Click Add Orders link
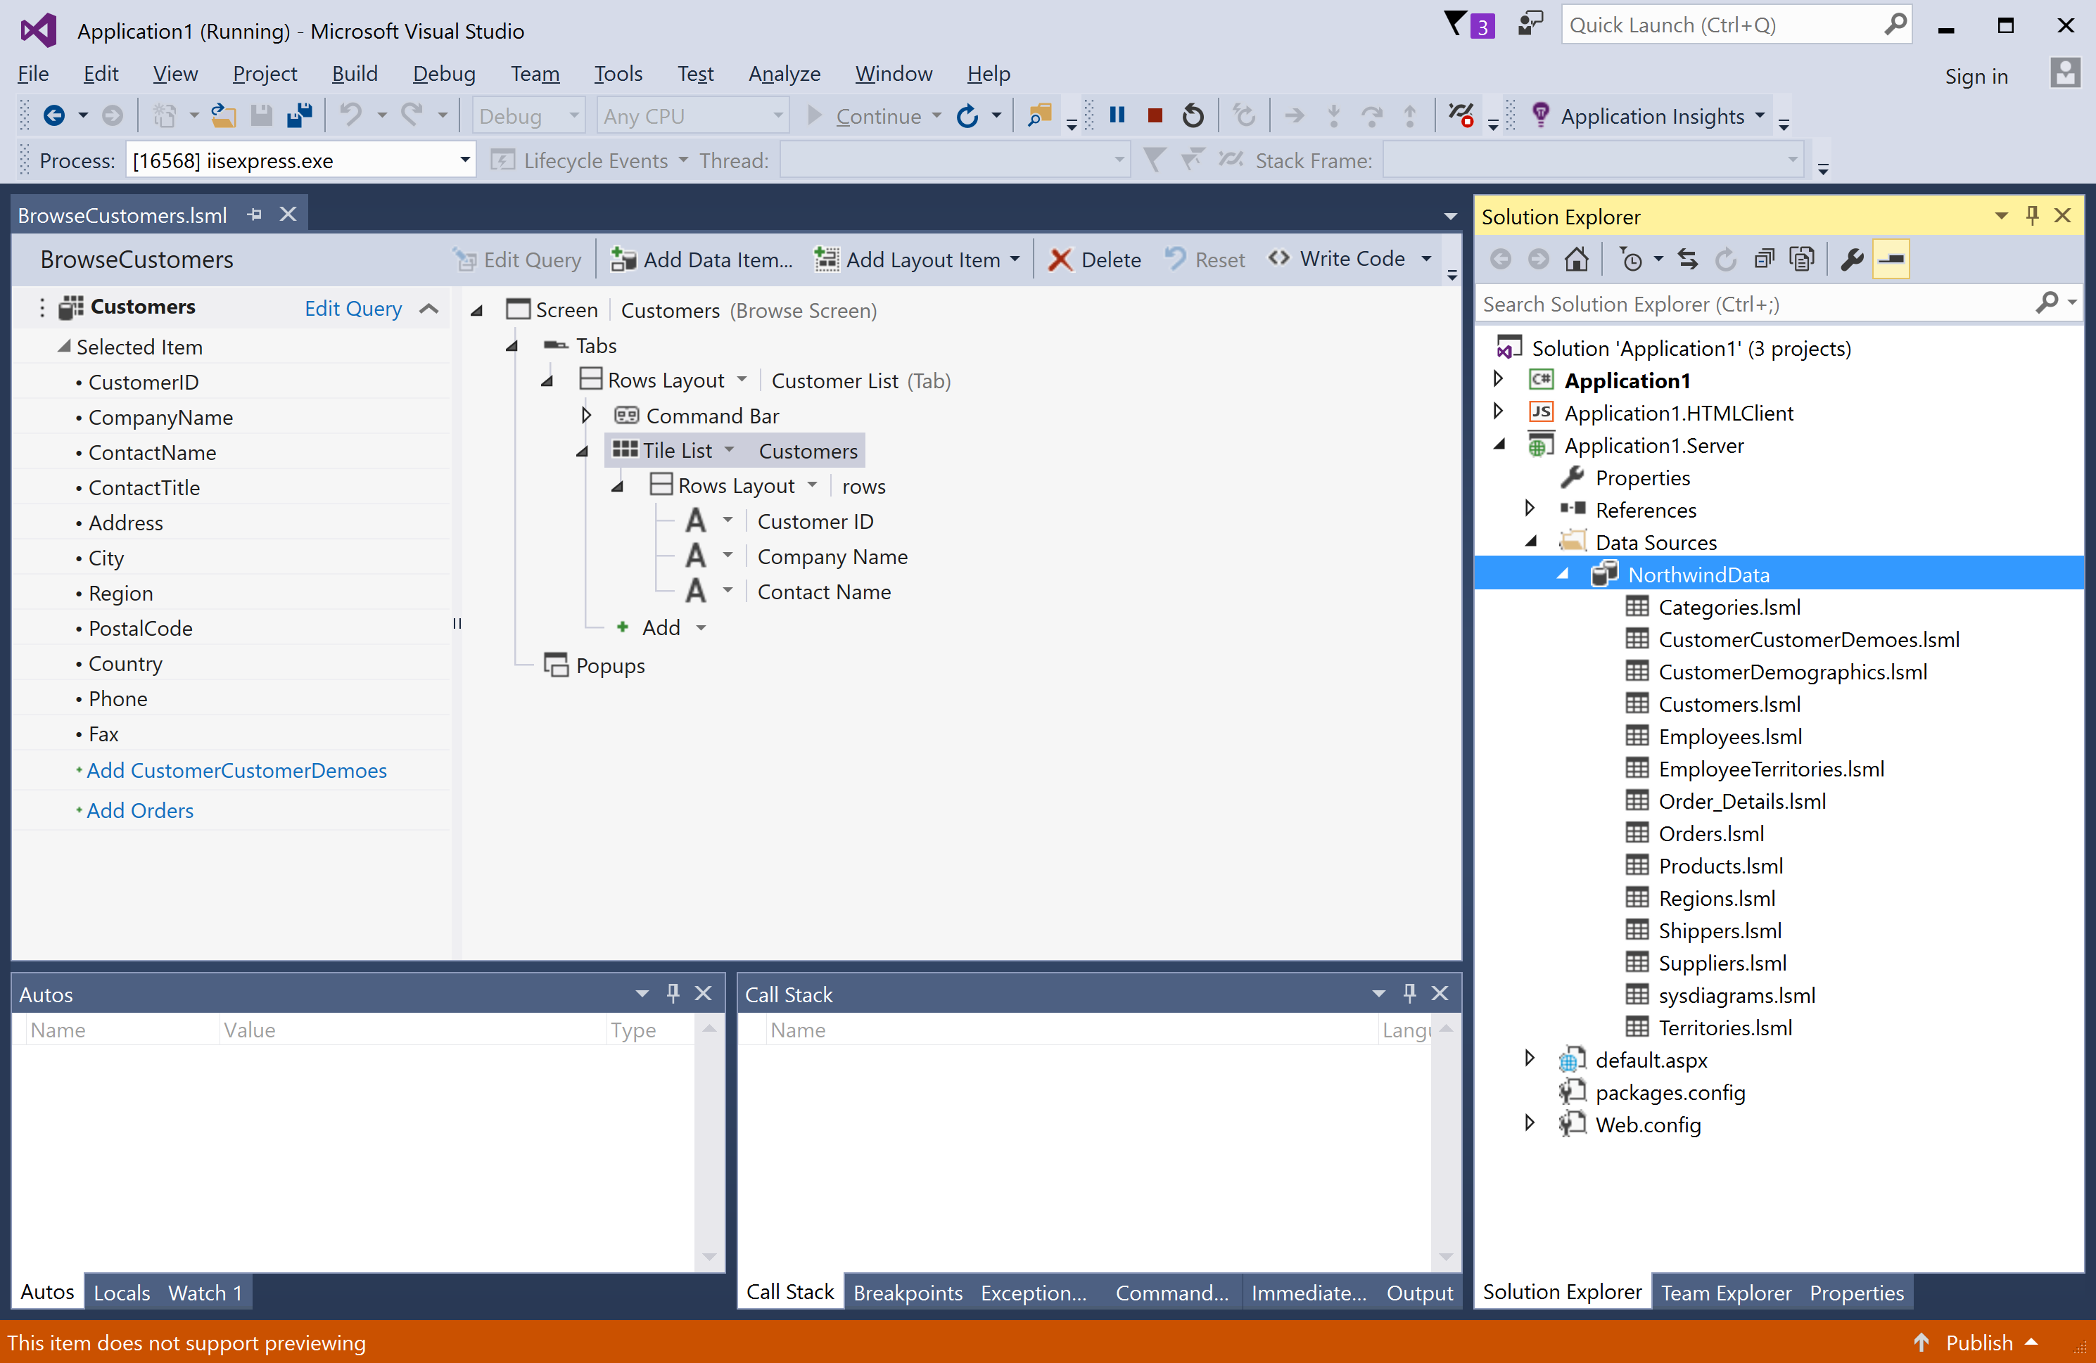Image resolution: width=2096 pixels, height=1363 pixels. point(140,810)
